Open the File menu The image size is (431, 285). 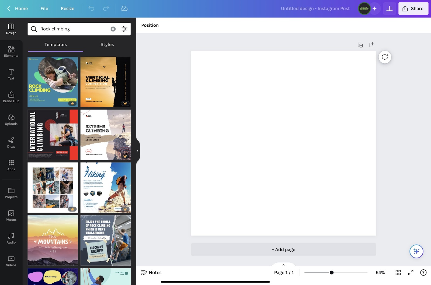(44, 9)
